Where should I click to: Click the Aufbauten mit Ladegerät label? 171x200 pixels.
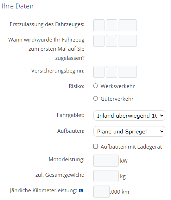tap(131, 147)
